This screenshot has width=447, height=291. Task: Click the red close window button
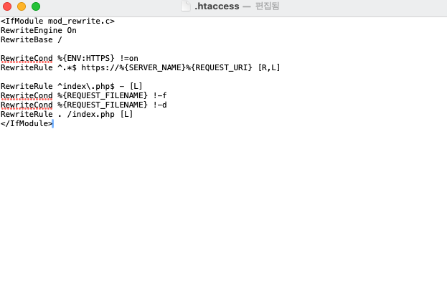[7, 6]
